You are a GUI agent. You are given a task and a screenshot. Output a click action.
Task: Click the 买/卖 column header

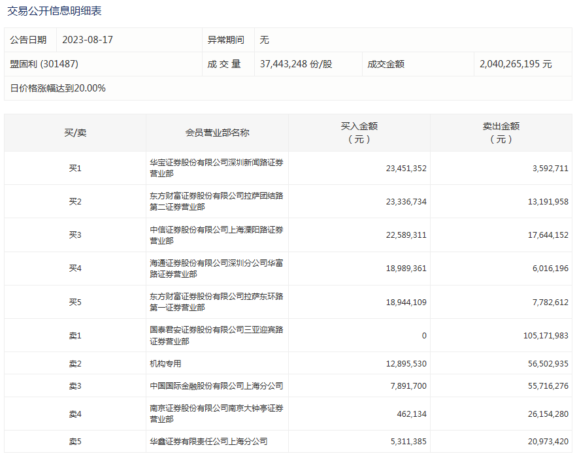coord(75,133)
